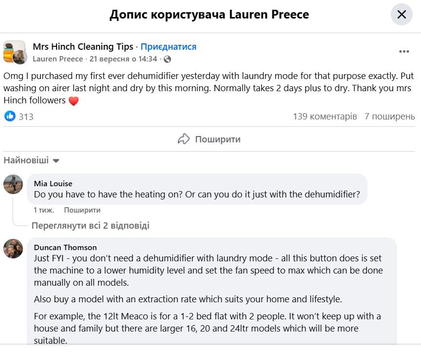The width and height of the screenshot is (421, 352).
Task: Click Поширити under Mia Louise's comment
Action: [82, 210]
